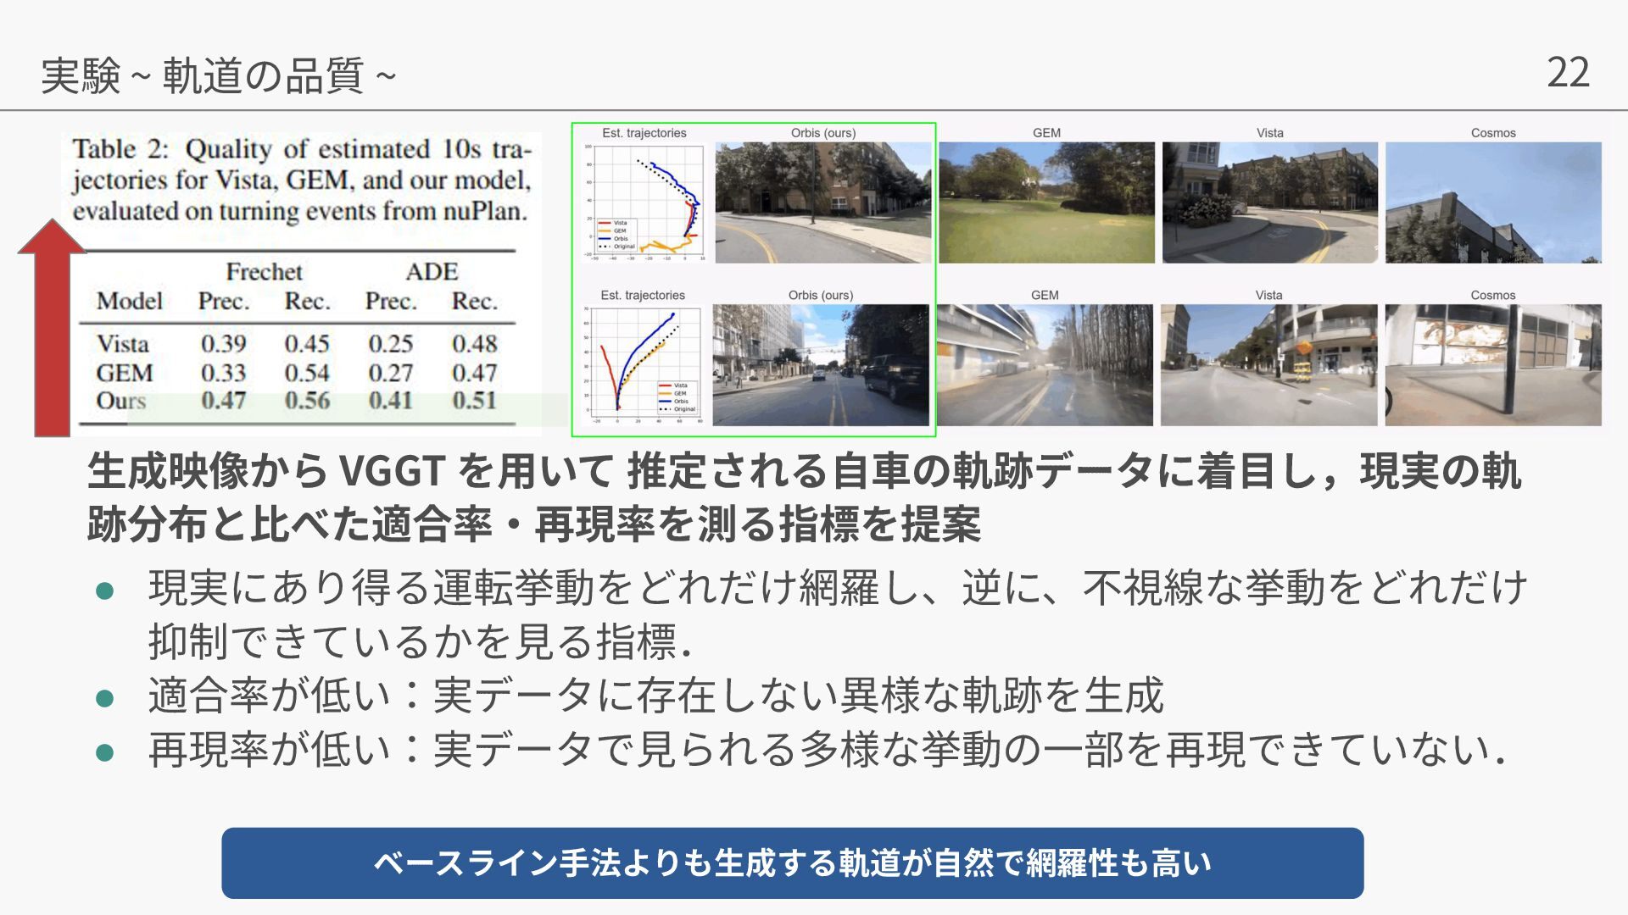Click the top GEM grass-field frame
Viewport: 1628px width, 915px height.
pos(1046,202)
